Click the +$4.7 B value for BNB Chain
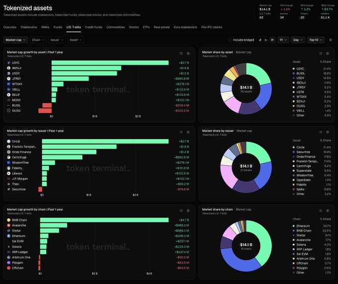The image size is (338, 284). pos(184,220)
